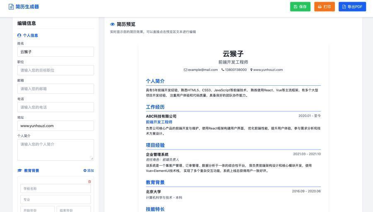Click the 姓名 input containing 云猴子

point(56,52)
